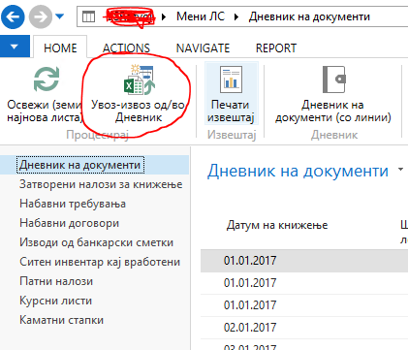408x350 pixels.
Task: Open Патни налози list
Action: pyautogui.click(x=56, y=281)
